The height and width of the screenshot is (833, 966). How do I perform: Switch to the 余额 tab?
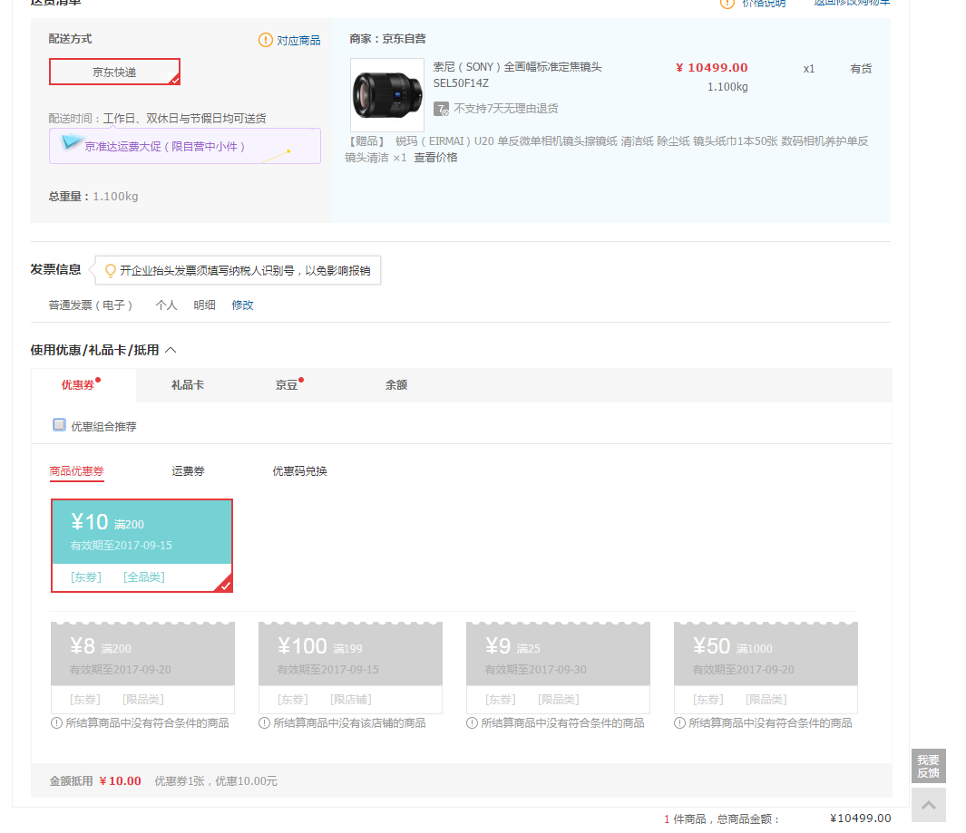click(x=396, y=385)
